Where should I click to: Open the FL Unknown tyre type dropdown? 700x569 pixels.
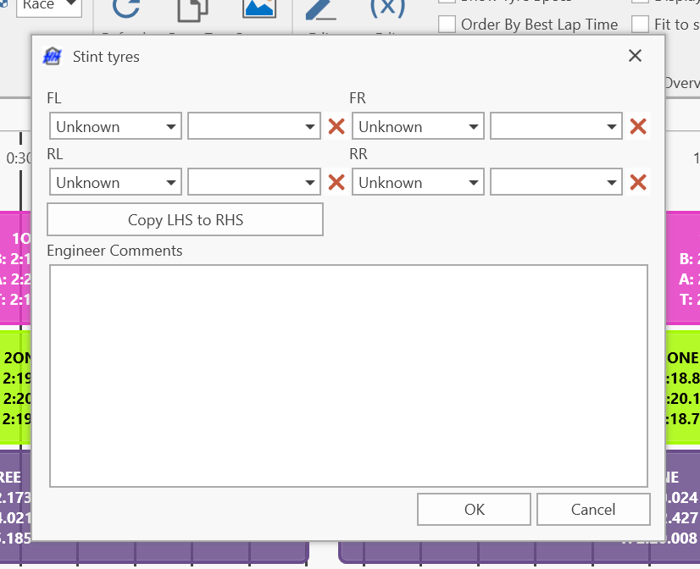click(x=115, y=127)
